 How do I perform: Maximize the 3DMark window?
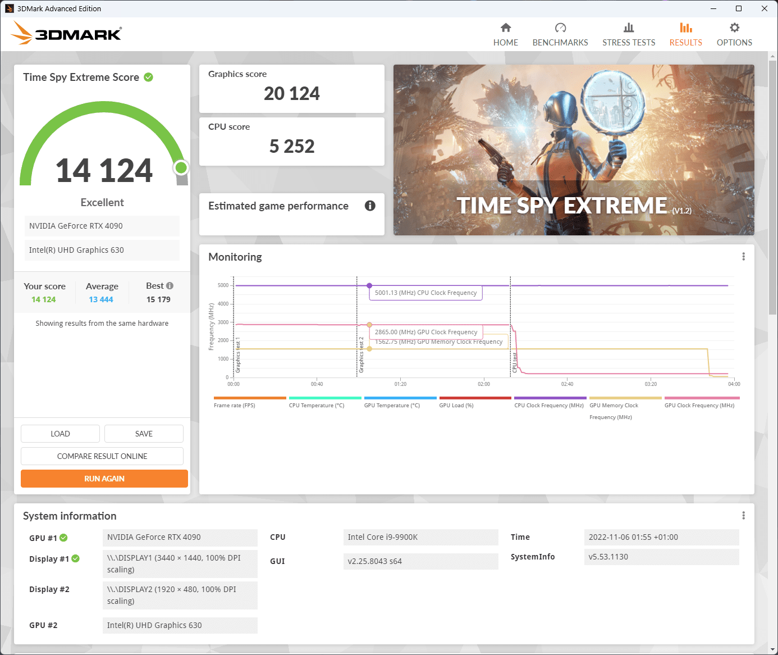point(739,8)
